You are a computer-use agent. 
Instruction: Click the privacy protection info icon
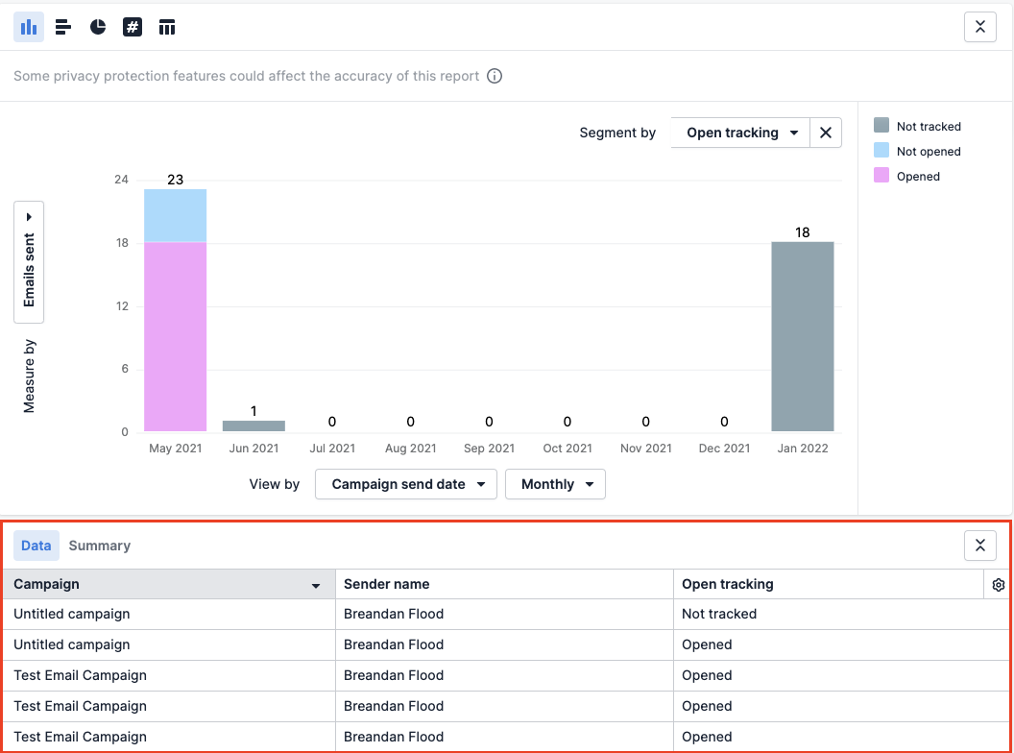495,76
